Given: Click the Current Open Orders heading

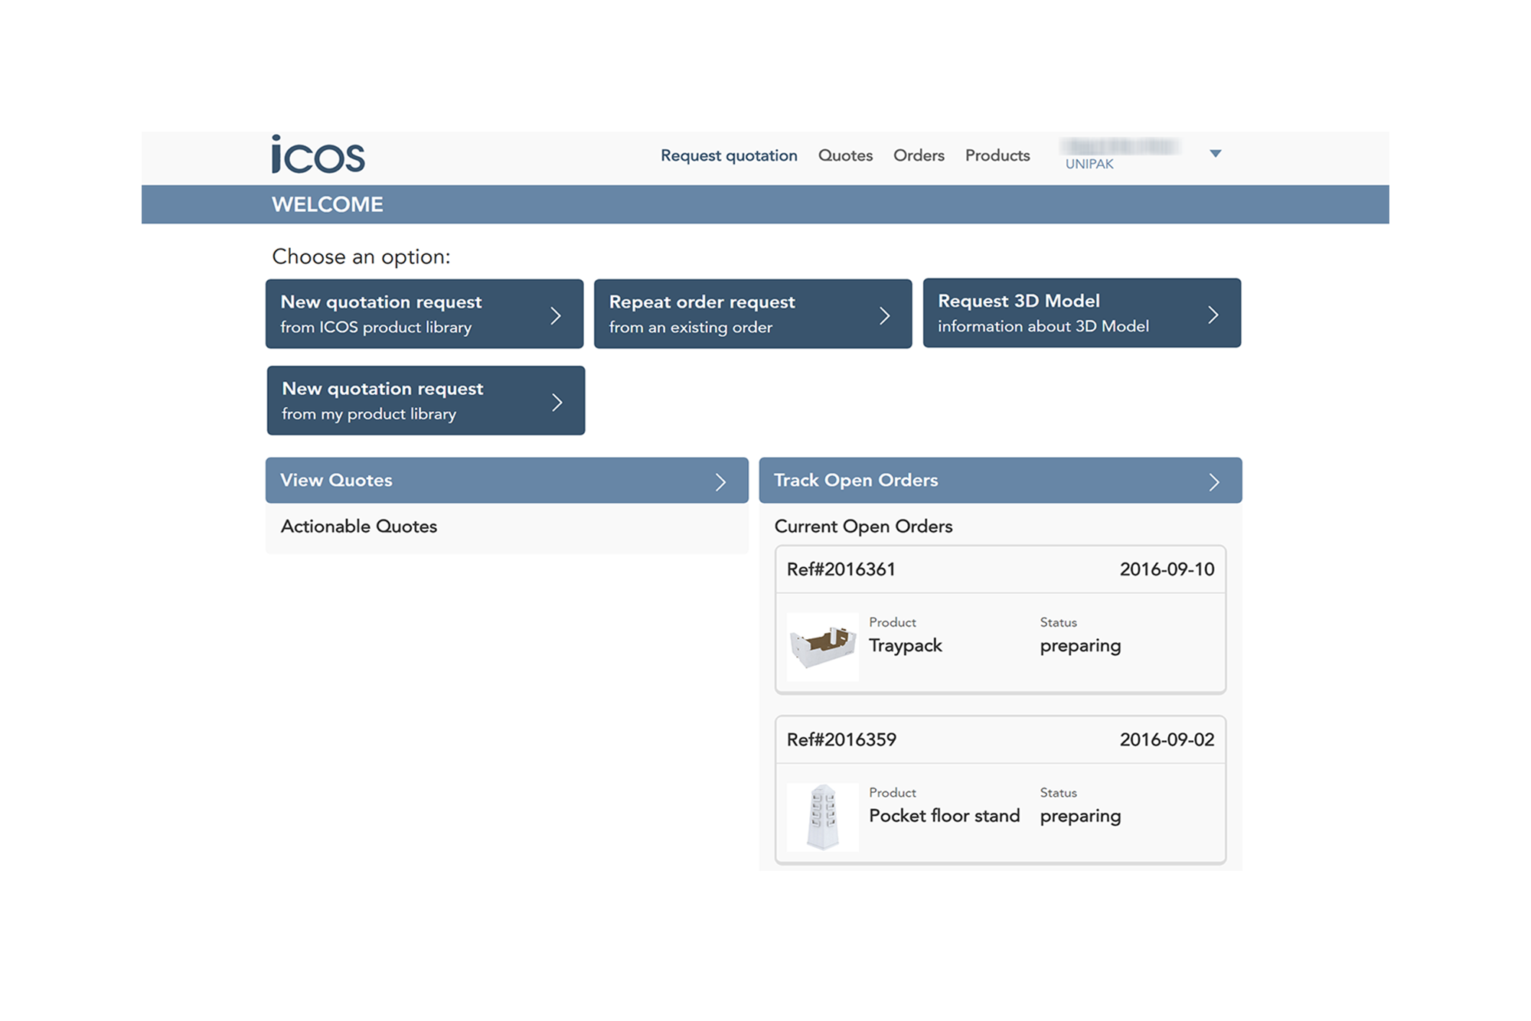Looking at the screenshot, I should tap(863, 527).
